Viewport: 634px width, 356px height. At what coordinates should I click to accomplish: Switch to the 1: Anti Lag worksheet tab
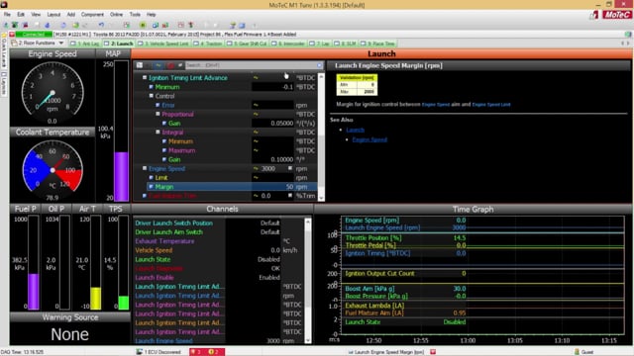click(x=85, y=44)
